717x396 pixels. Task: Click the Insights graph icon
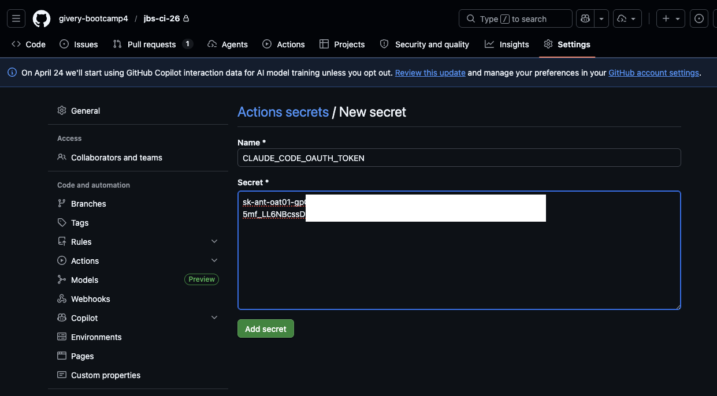(x=489, y=44)
